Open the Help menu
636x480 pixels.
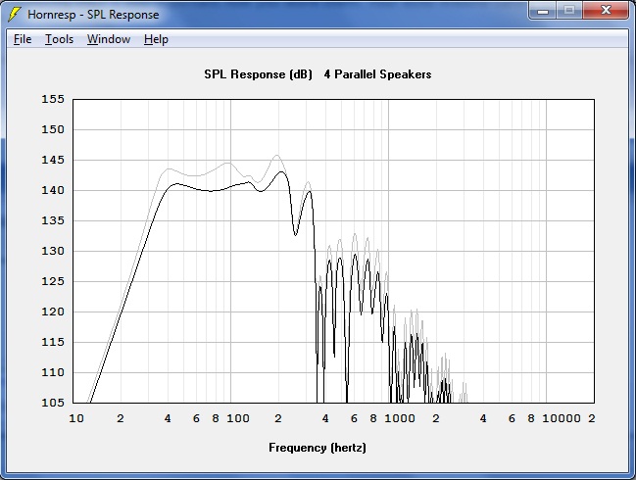(x=156, y=39)
